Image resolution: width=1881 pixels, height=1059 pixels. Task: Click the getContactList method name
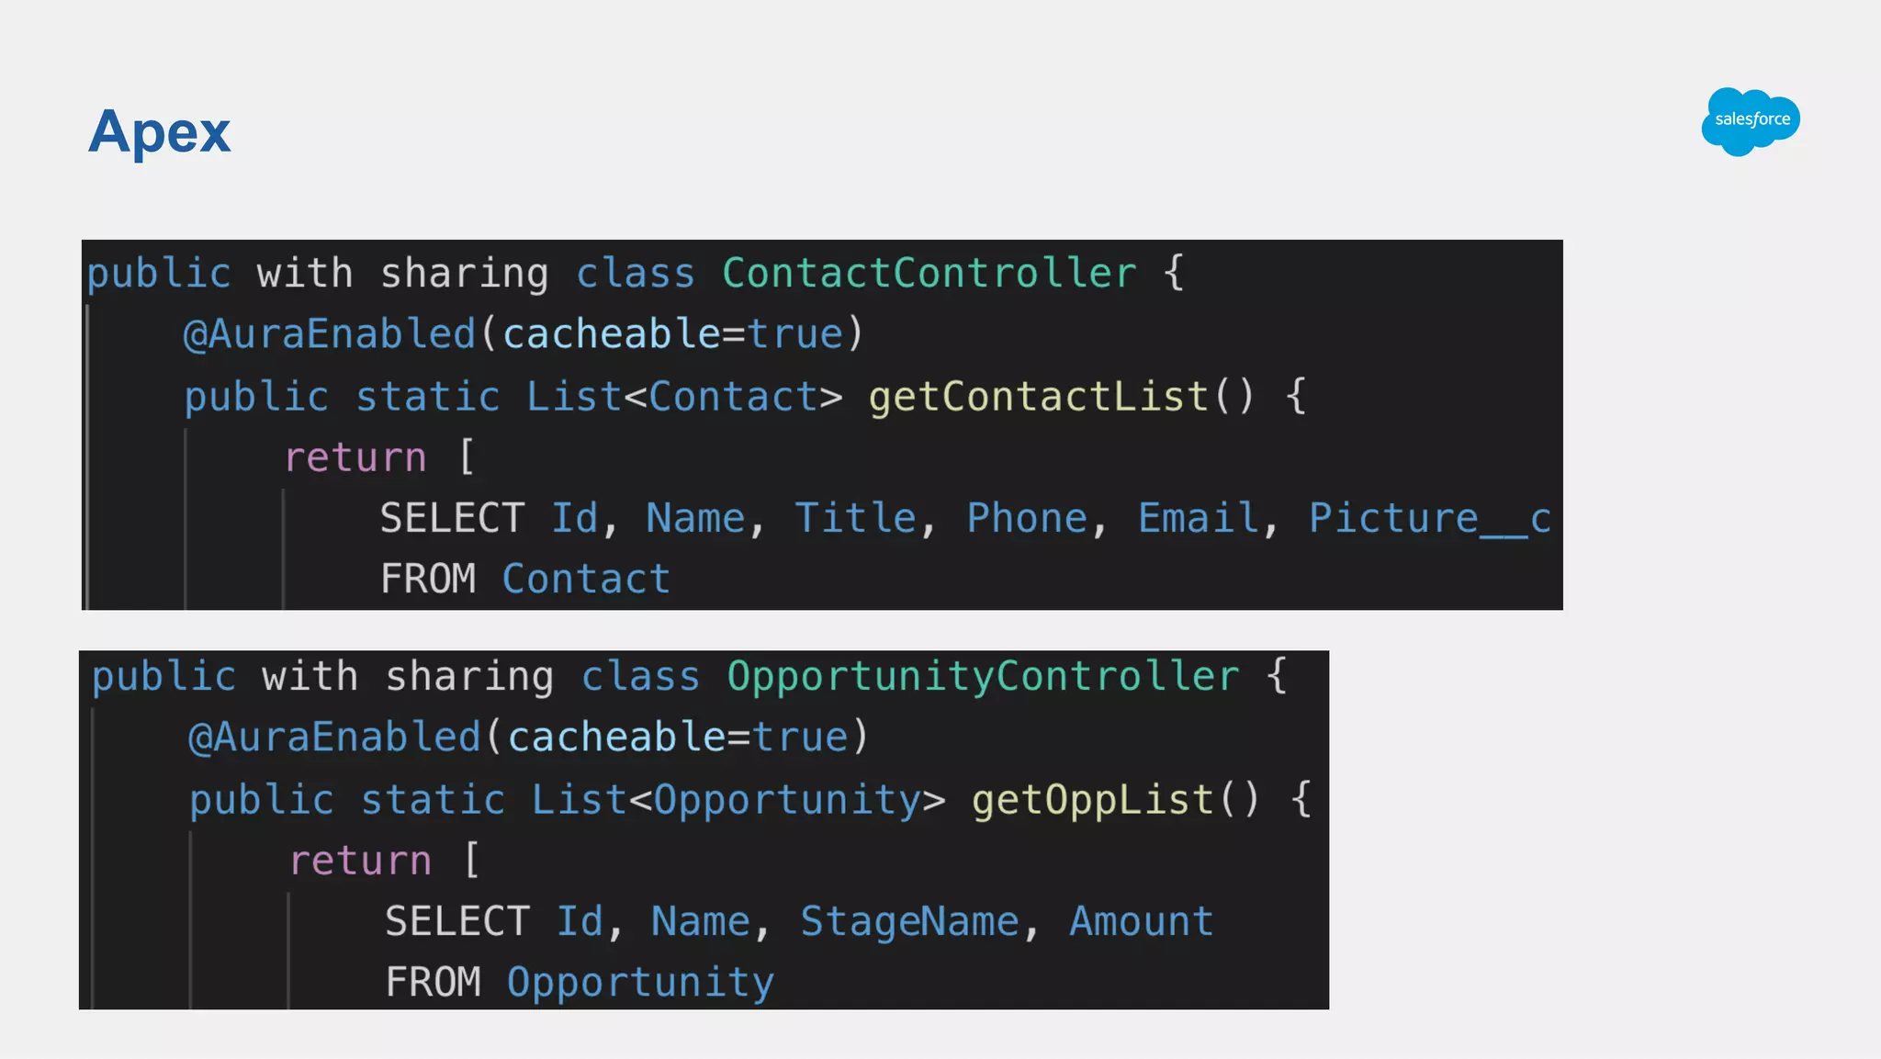click(x=1039, y=397)
